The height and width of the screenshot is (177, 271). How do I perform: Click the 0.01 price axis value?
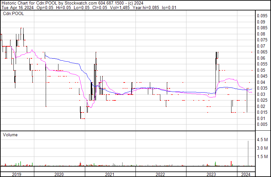pos(261,119)
